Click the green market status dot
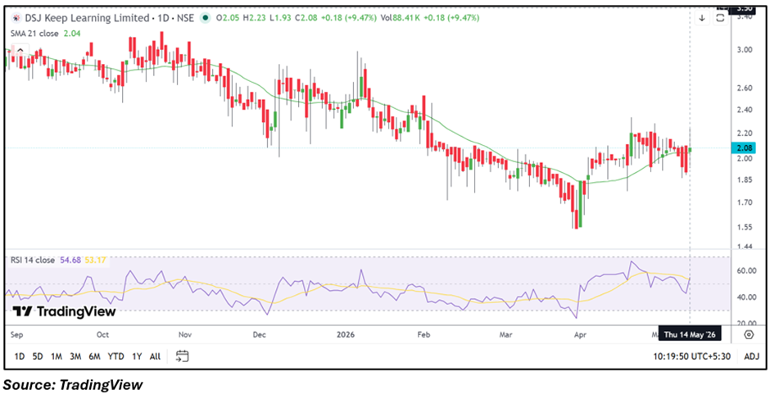770x399 pixels. (x=206, y=18)
